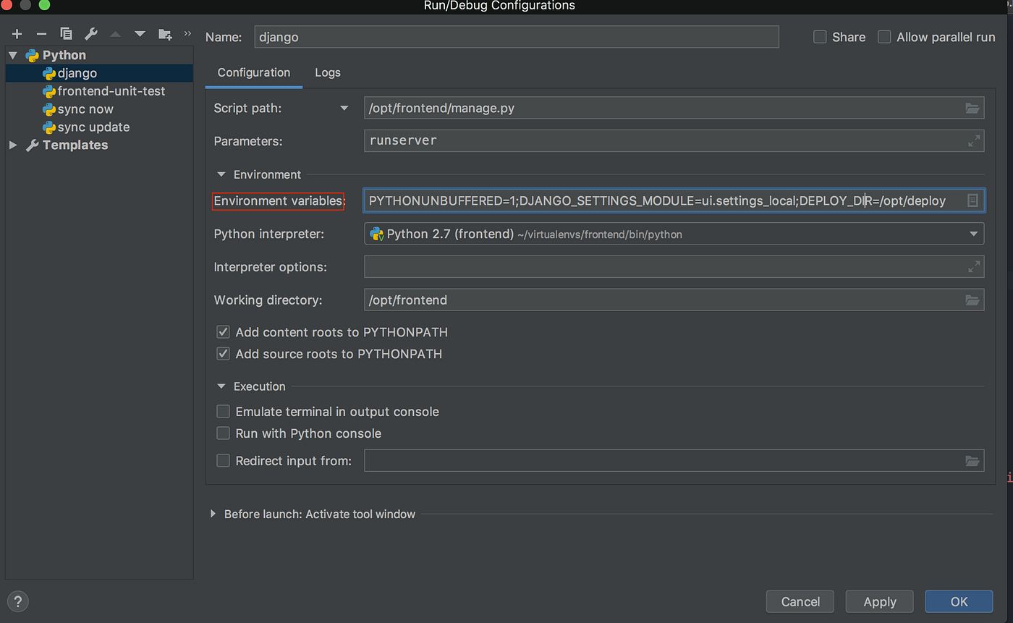The width and height of the screenshot is (1013, 623).
Task: Switch to the Logs tab
Action: [328, 72]
